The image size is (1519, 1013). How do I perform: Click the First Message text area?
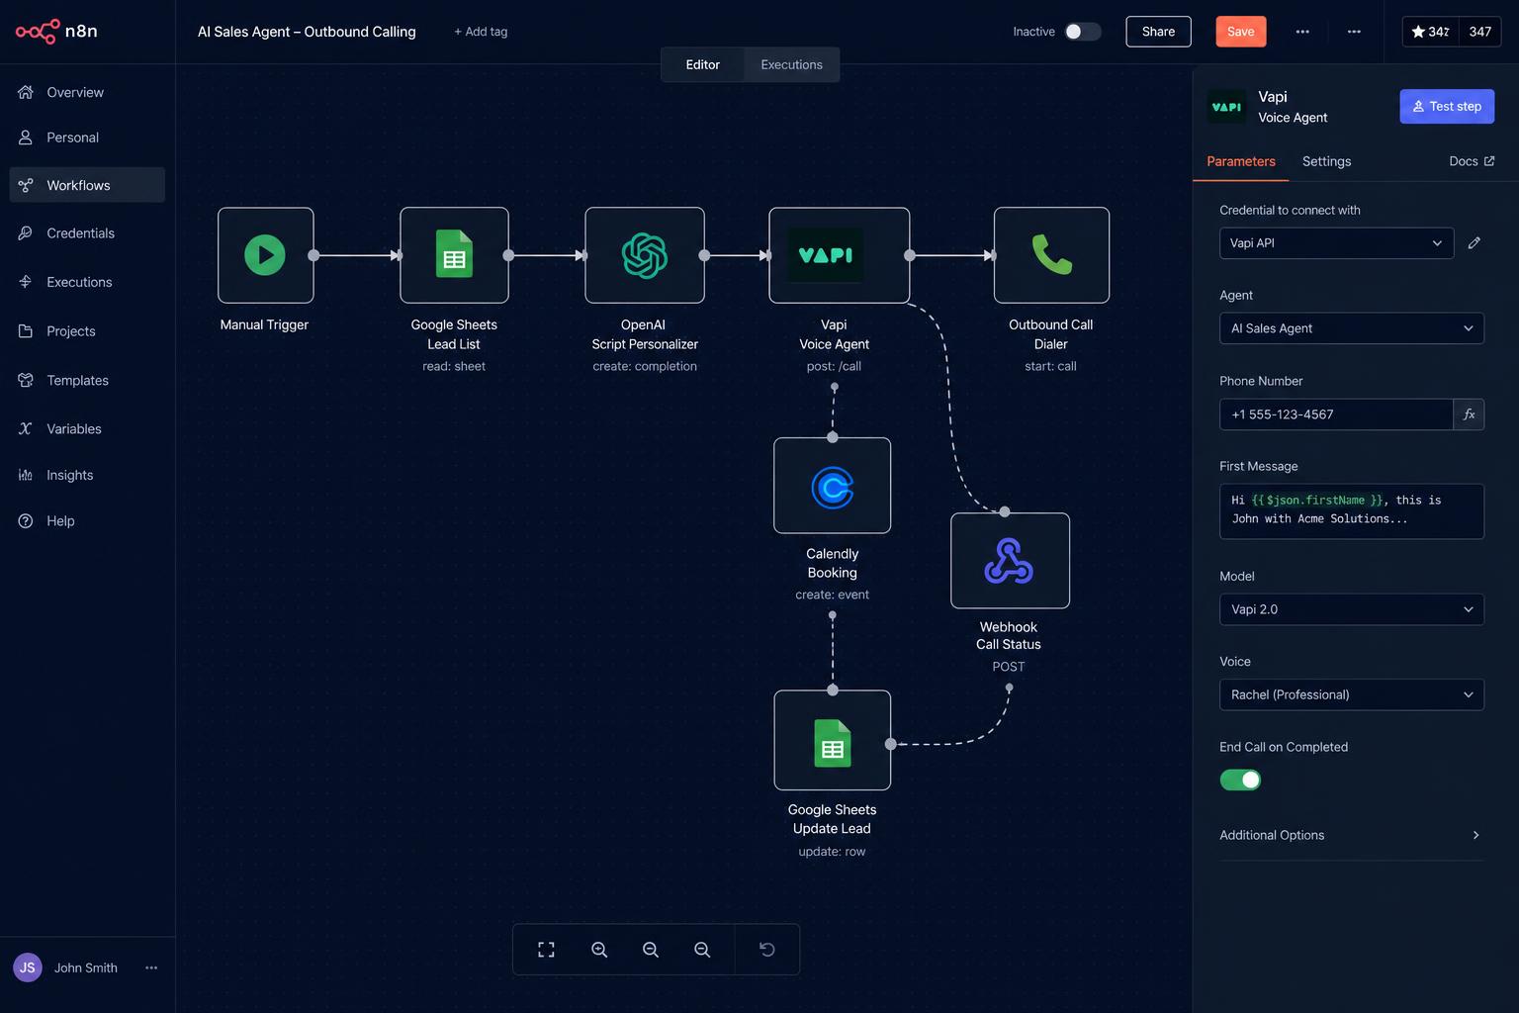pyautogui.click(x=1352, y=511)
